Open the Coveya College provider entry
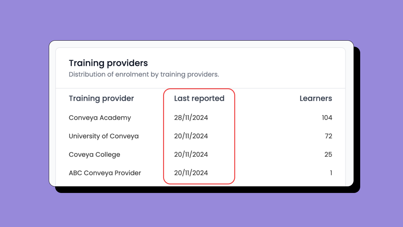Image resolution: width=403 pixels, height=227 pixels. tap(94, 154)
